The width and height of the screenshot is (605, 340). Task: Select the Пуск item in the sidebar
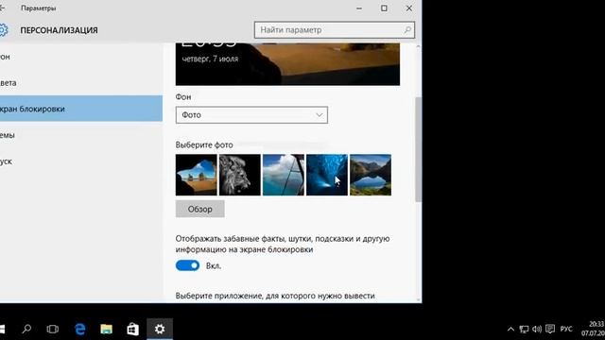81,161
